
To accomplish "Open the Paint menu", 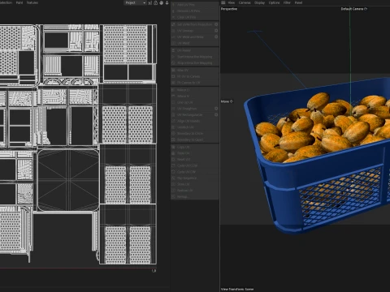I will (19, 2).
